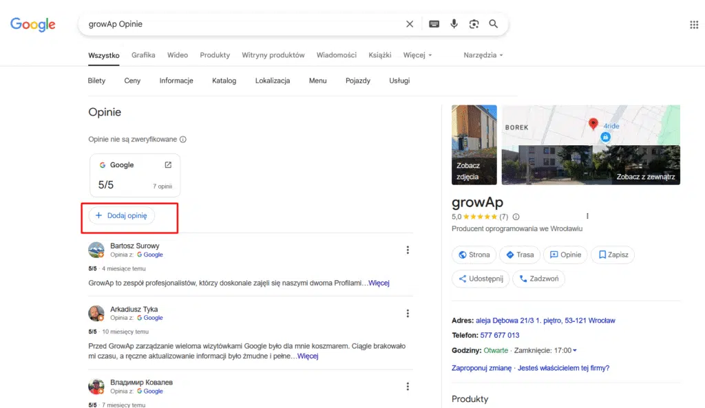This screenshot has width=705, height=408.
Task: Open options menu on Bartosz Surowy's review
Action: click(x=408, y=250)
